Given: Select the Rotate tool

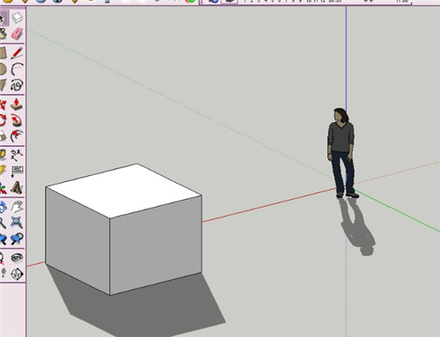Looking at the screenshot, I should point(3,121).
